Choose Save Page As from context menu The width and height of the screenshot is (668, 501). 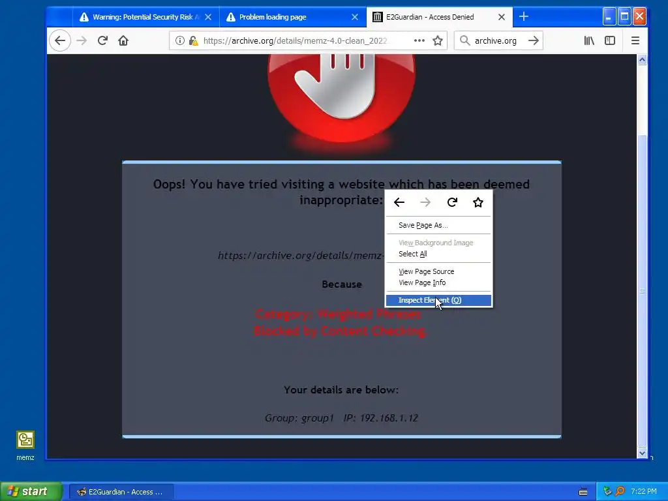pos(438,225)
